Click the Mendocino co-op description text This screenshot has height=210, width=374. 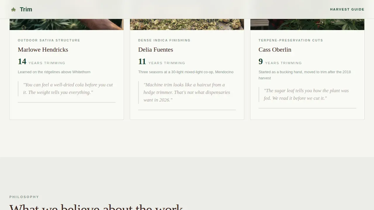(186, 72)
